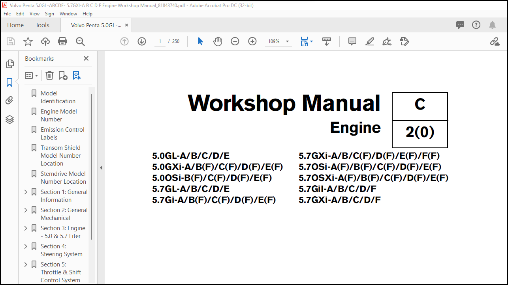Open Transom Shield Model Number Location bookmark

point(60,156)
